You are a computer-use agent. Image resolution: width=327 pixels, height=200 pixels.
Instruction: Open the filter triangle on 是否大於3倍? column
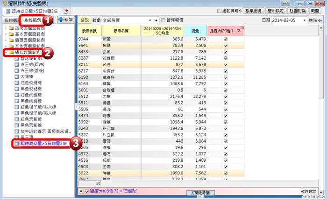pyautogui.click(x=239, y=31)
